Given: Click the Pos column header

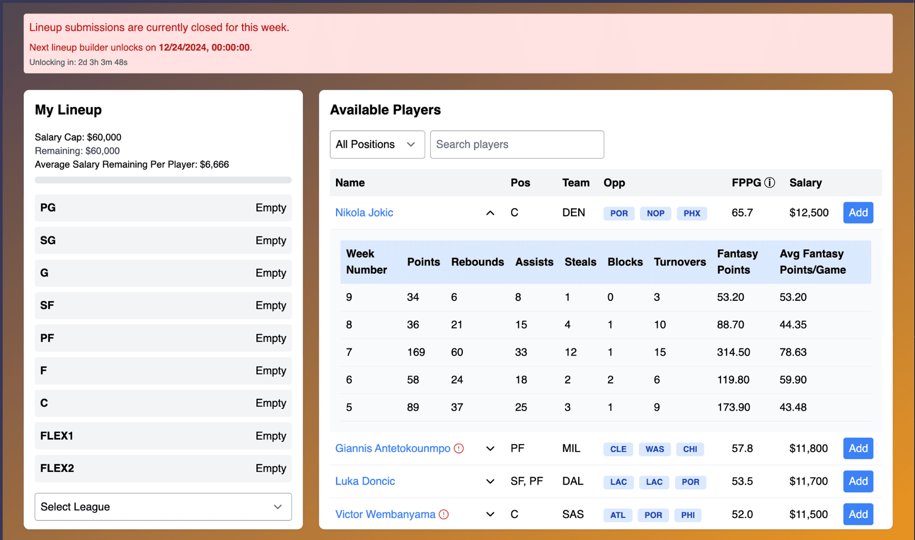Looking at the screenshot, I should (520, 183).
